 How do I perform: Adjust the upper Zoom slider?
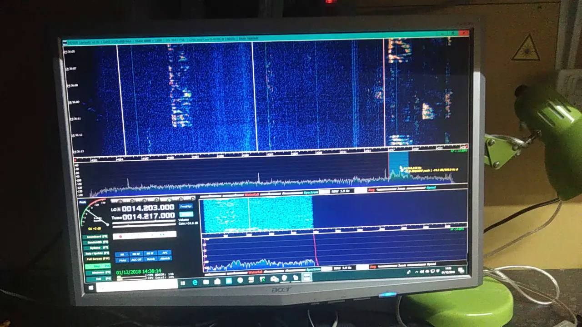[416, 188]
